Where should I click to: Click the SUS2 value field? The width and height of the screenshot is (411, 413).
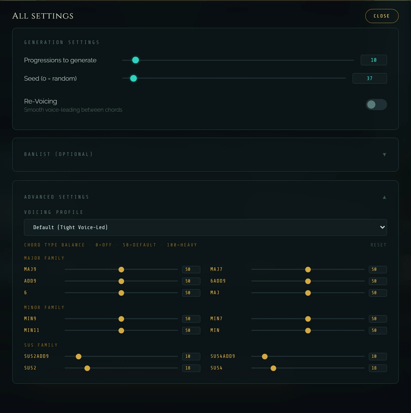tap(191, 368)
